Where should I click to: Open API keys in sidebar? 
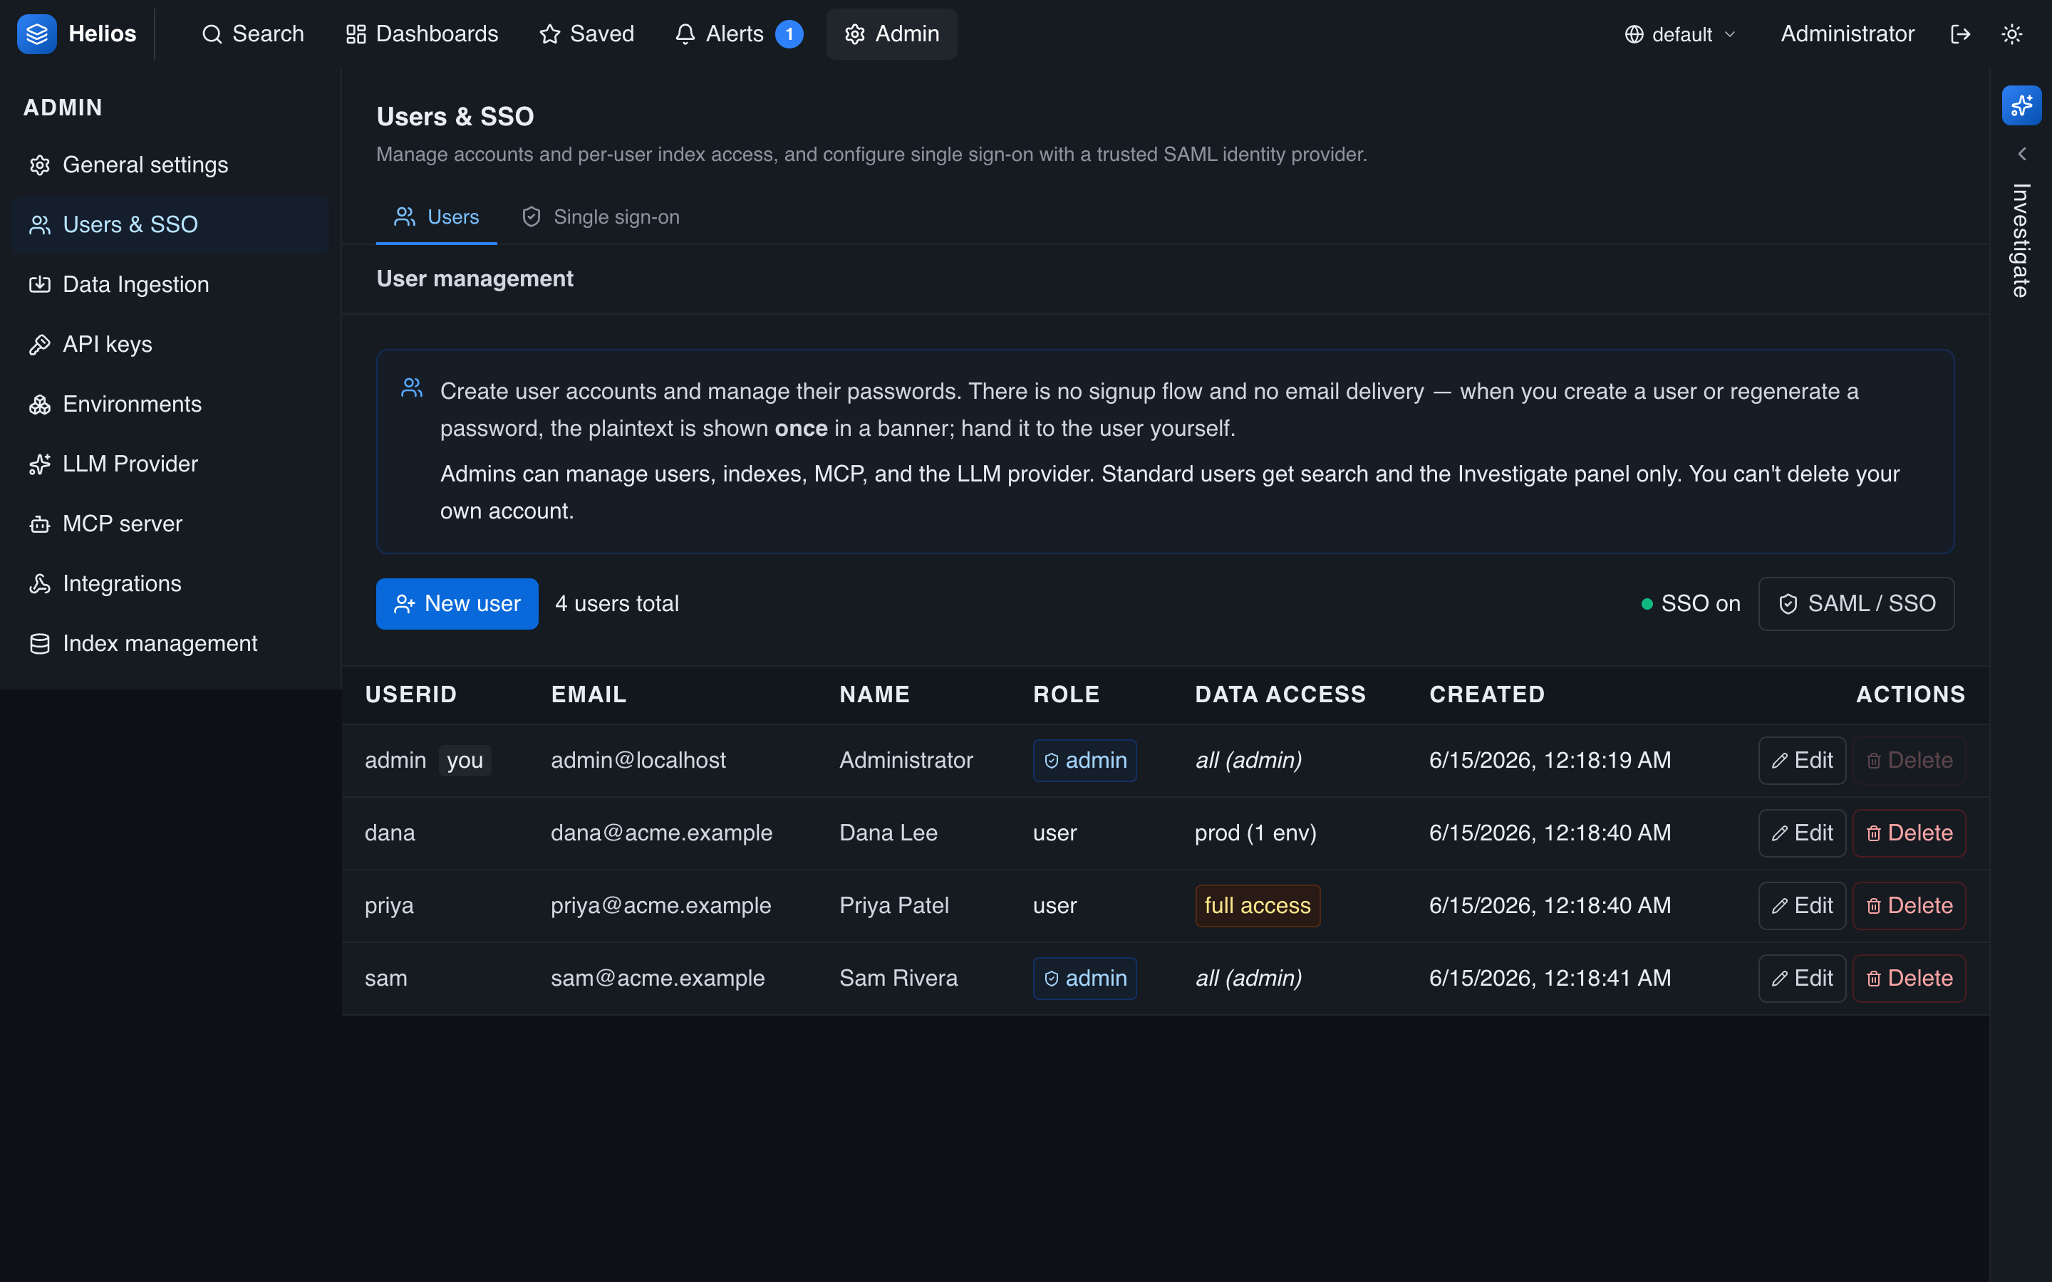coord(170,344)
